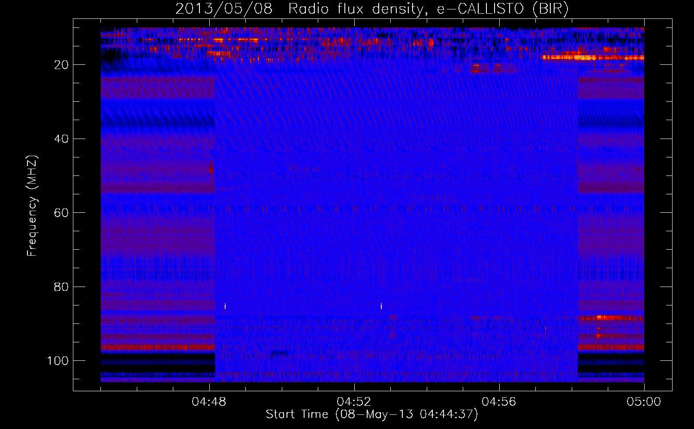Click the 100 frequency tick label
The height and width of the screenshot is (429, 694).
[x=58, y=361]
